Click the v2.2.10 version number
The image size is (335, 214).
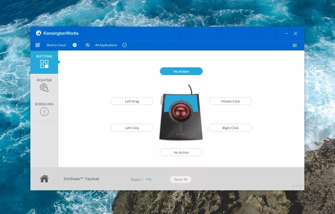click(x=297, y=186)
